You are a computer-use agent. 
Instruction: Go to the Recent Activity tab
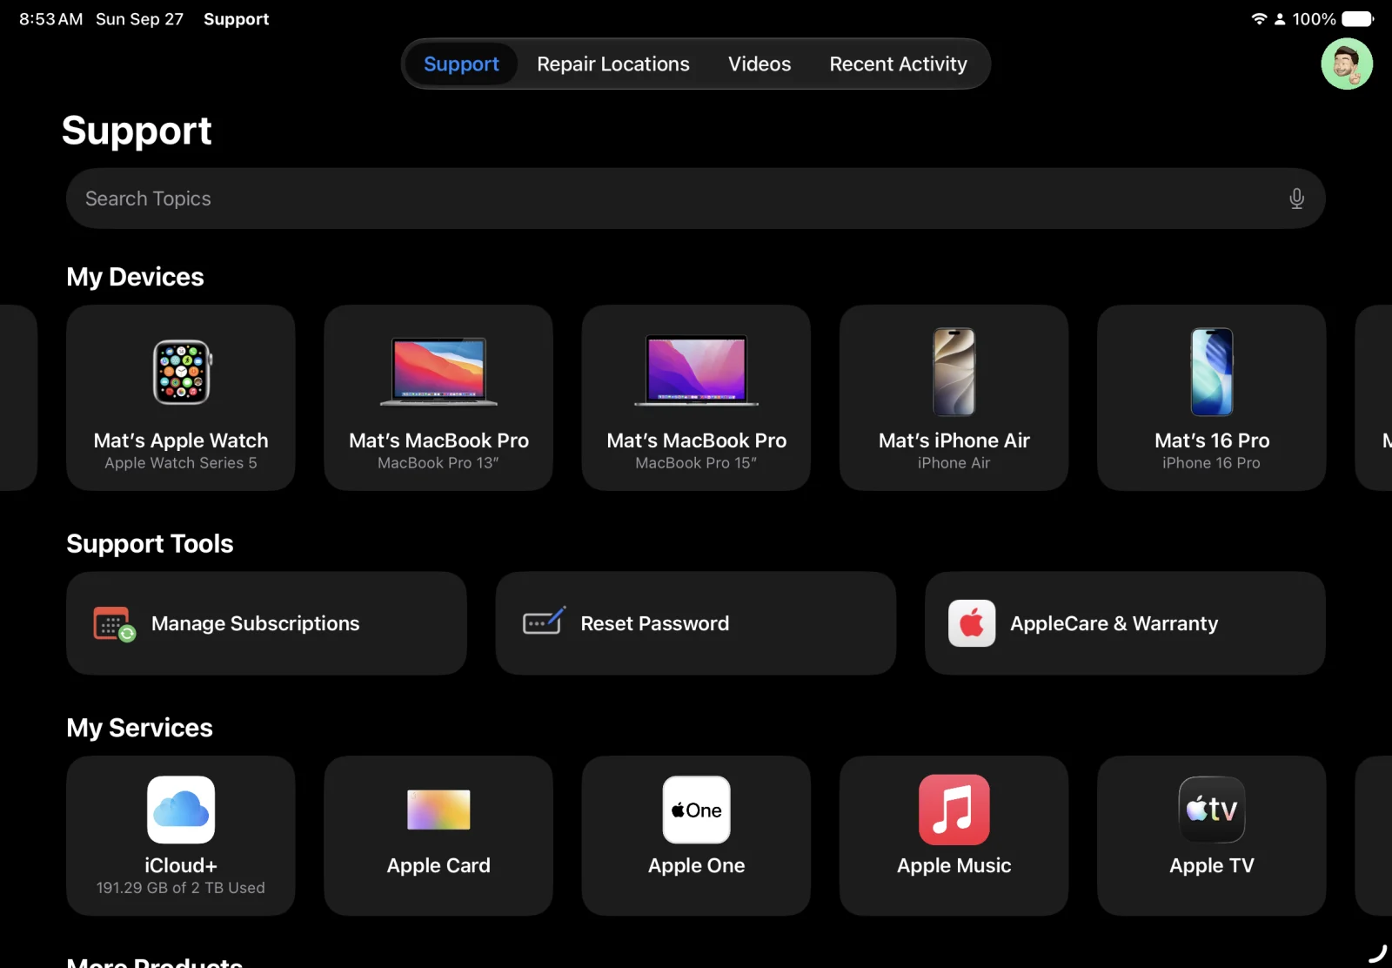pyautogui.click(x=898, y=64)
